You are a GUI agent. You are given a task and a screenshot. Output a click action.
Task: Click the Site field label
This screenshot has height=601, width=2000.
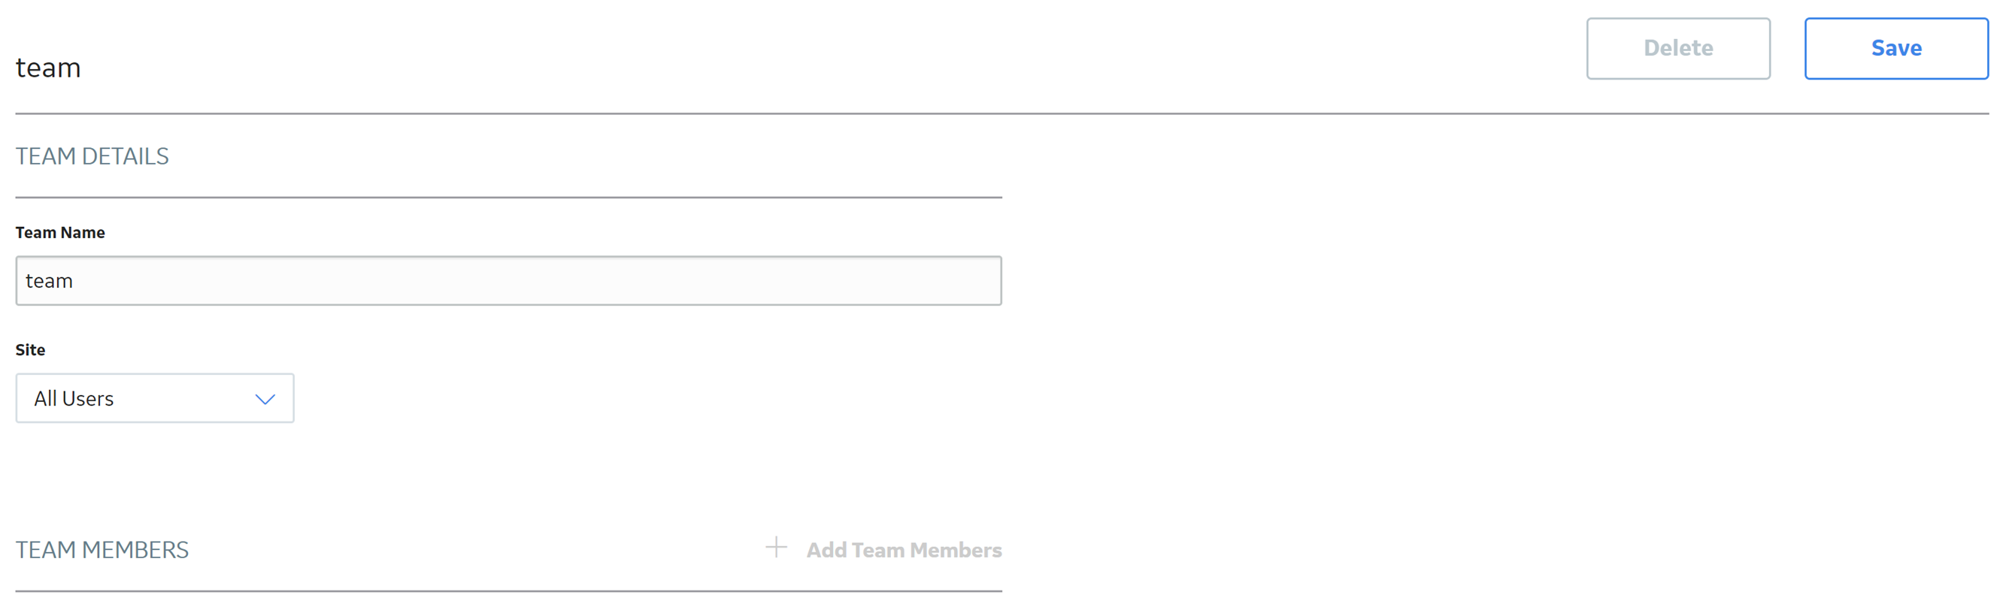pyautogui.click(x=30, y=350)
